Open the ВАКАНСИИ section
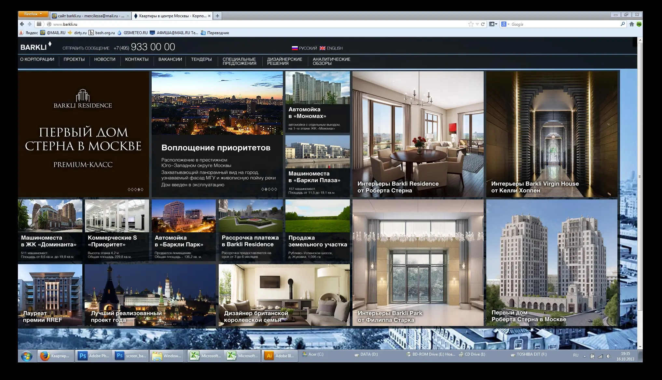662x380 pixels. (x=170, y=60)
